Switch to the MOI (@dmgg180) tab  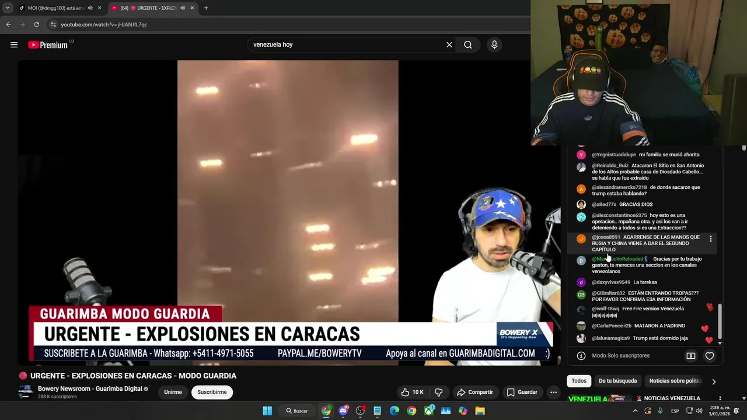point(56,8)
